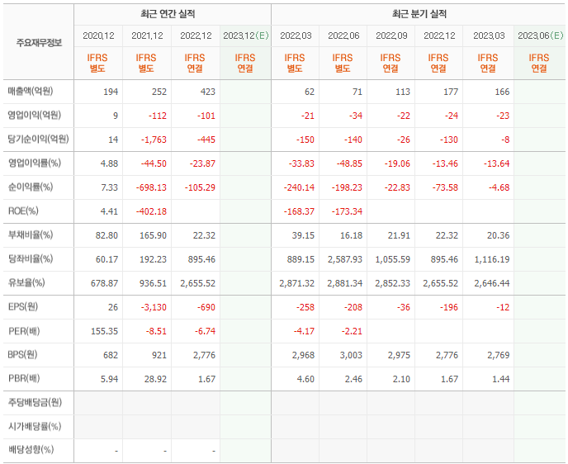Select the EPS(원) row label

click(23, 307)
